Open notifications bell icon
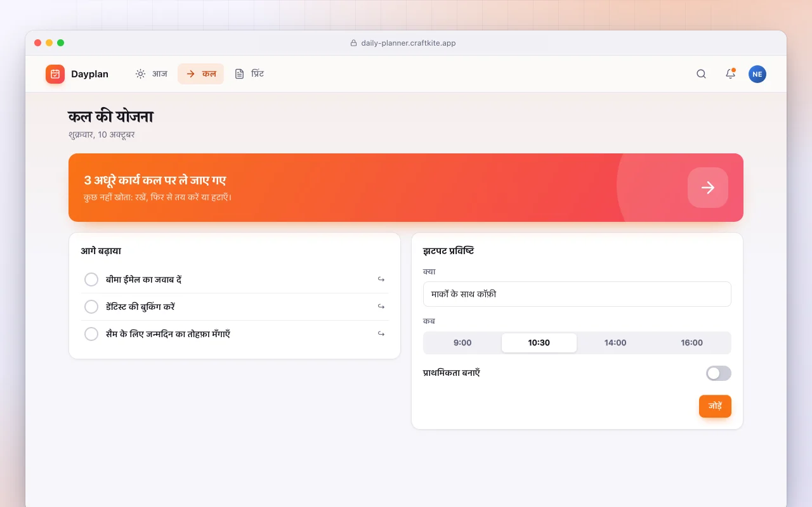This screenshot has height=507, width=812. pos(730,74)
